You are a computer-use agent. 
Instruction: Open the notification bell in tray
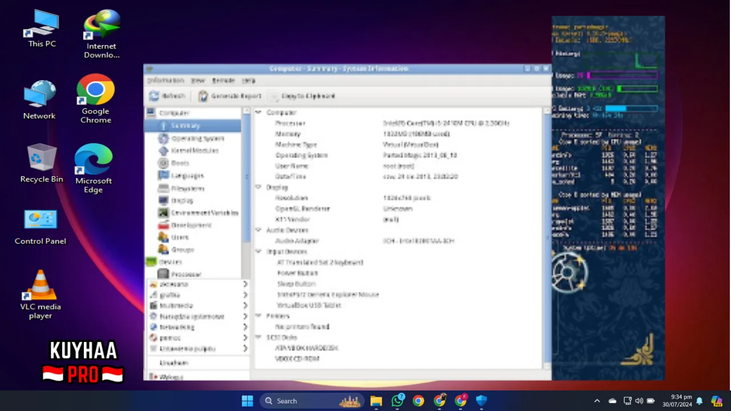pyautogui.click(x=700, y=401)
